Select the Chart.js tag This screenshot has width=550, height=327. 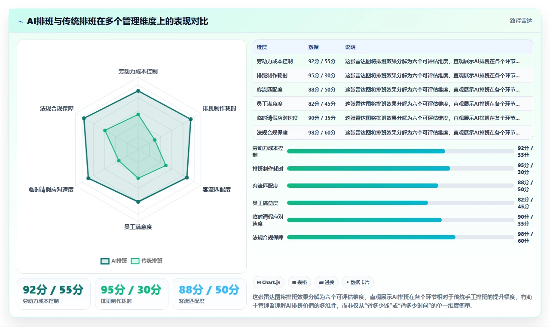pos(269,282)
